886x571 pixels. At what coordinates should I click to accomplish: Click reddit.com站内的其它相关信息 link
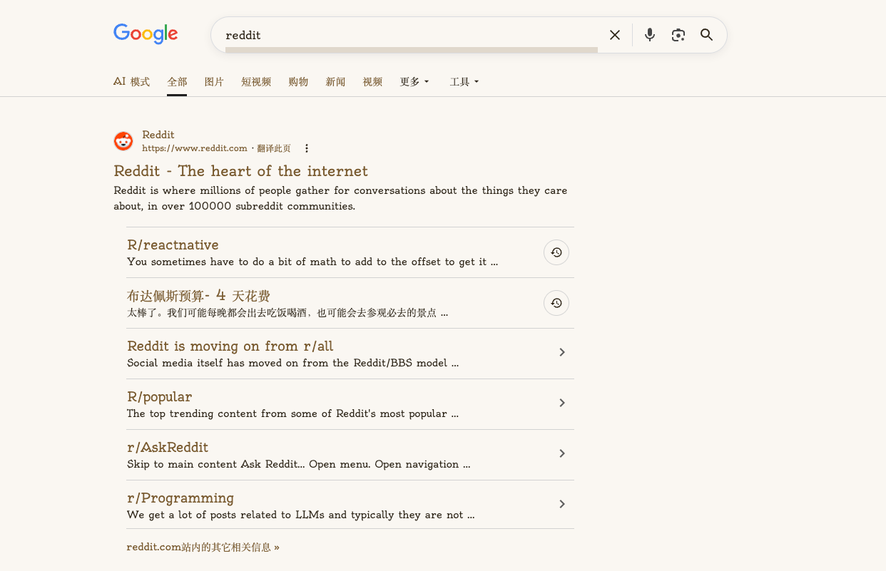(203, 547)
